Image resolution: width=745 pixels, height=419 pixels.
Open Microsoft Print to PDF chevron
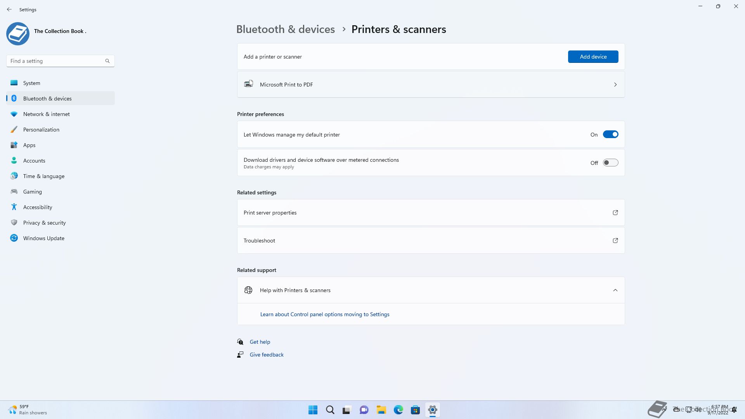click(x=615, y=85)
